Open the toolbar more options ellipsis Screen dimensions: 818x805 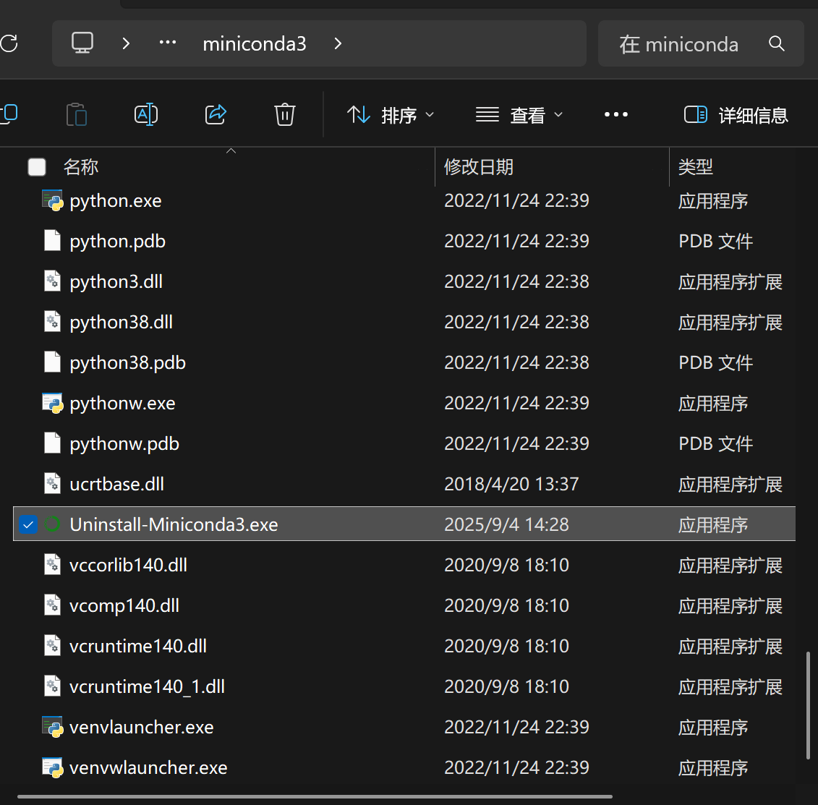click(x=616, y=114)
